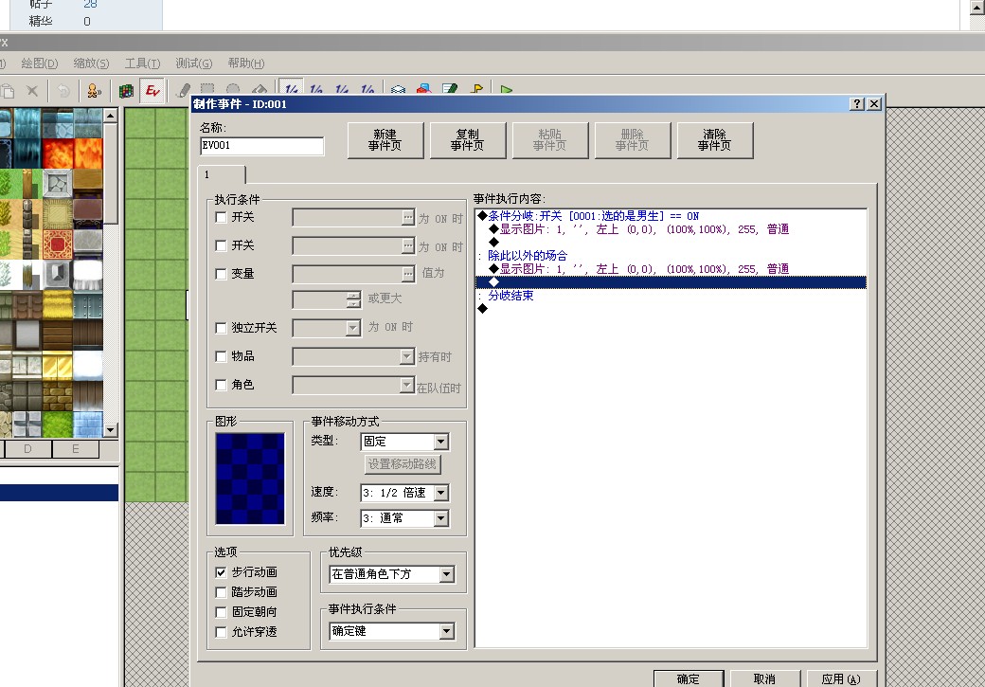Image resolution: width=985 pixels, height=687 pixels.
Task: Open the 类型 movement type dropdown
Action: click(x=441, y=442)
